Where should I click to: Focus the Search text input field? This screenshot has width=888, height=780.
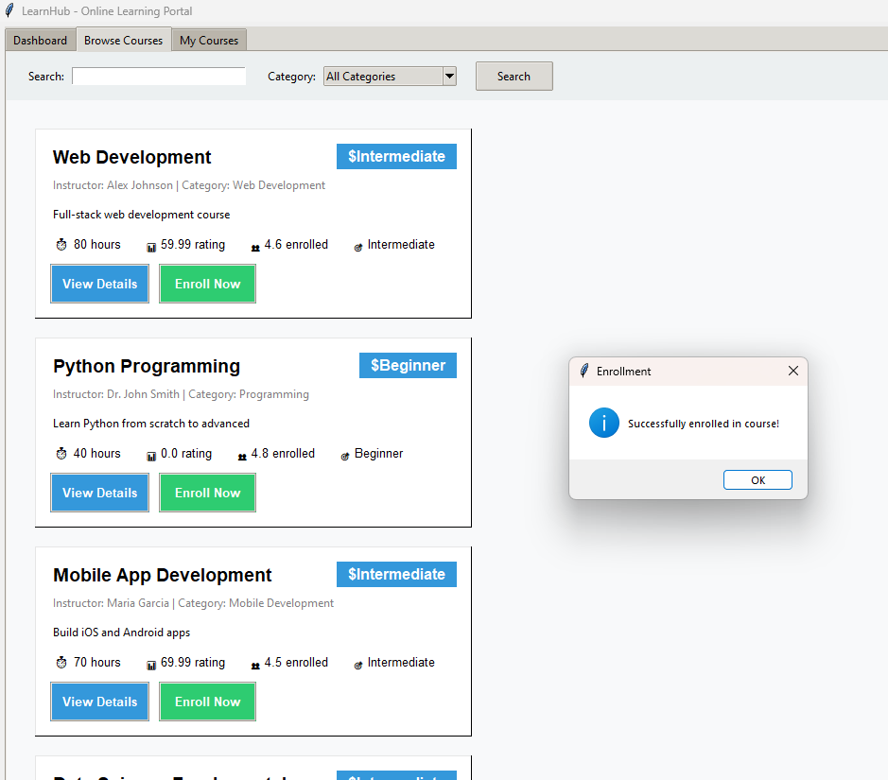[159, 77]
